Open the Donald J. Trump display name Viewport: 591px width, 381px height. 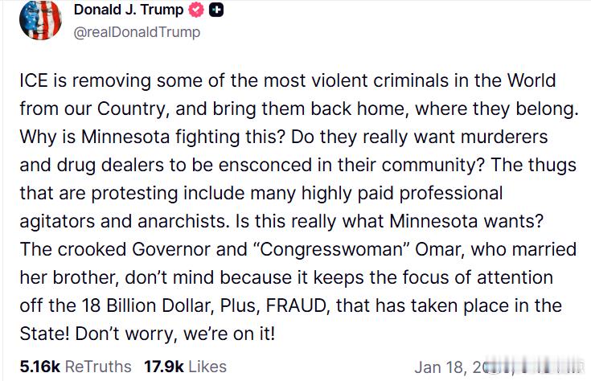129,10
